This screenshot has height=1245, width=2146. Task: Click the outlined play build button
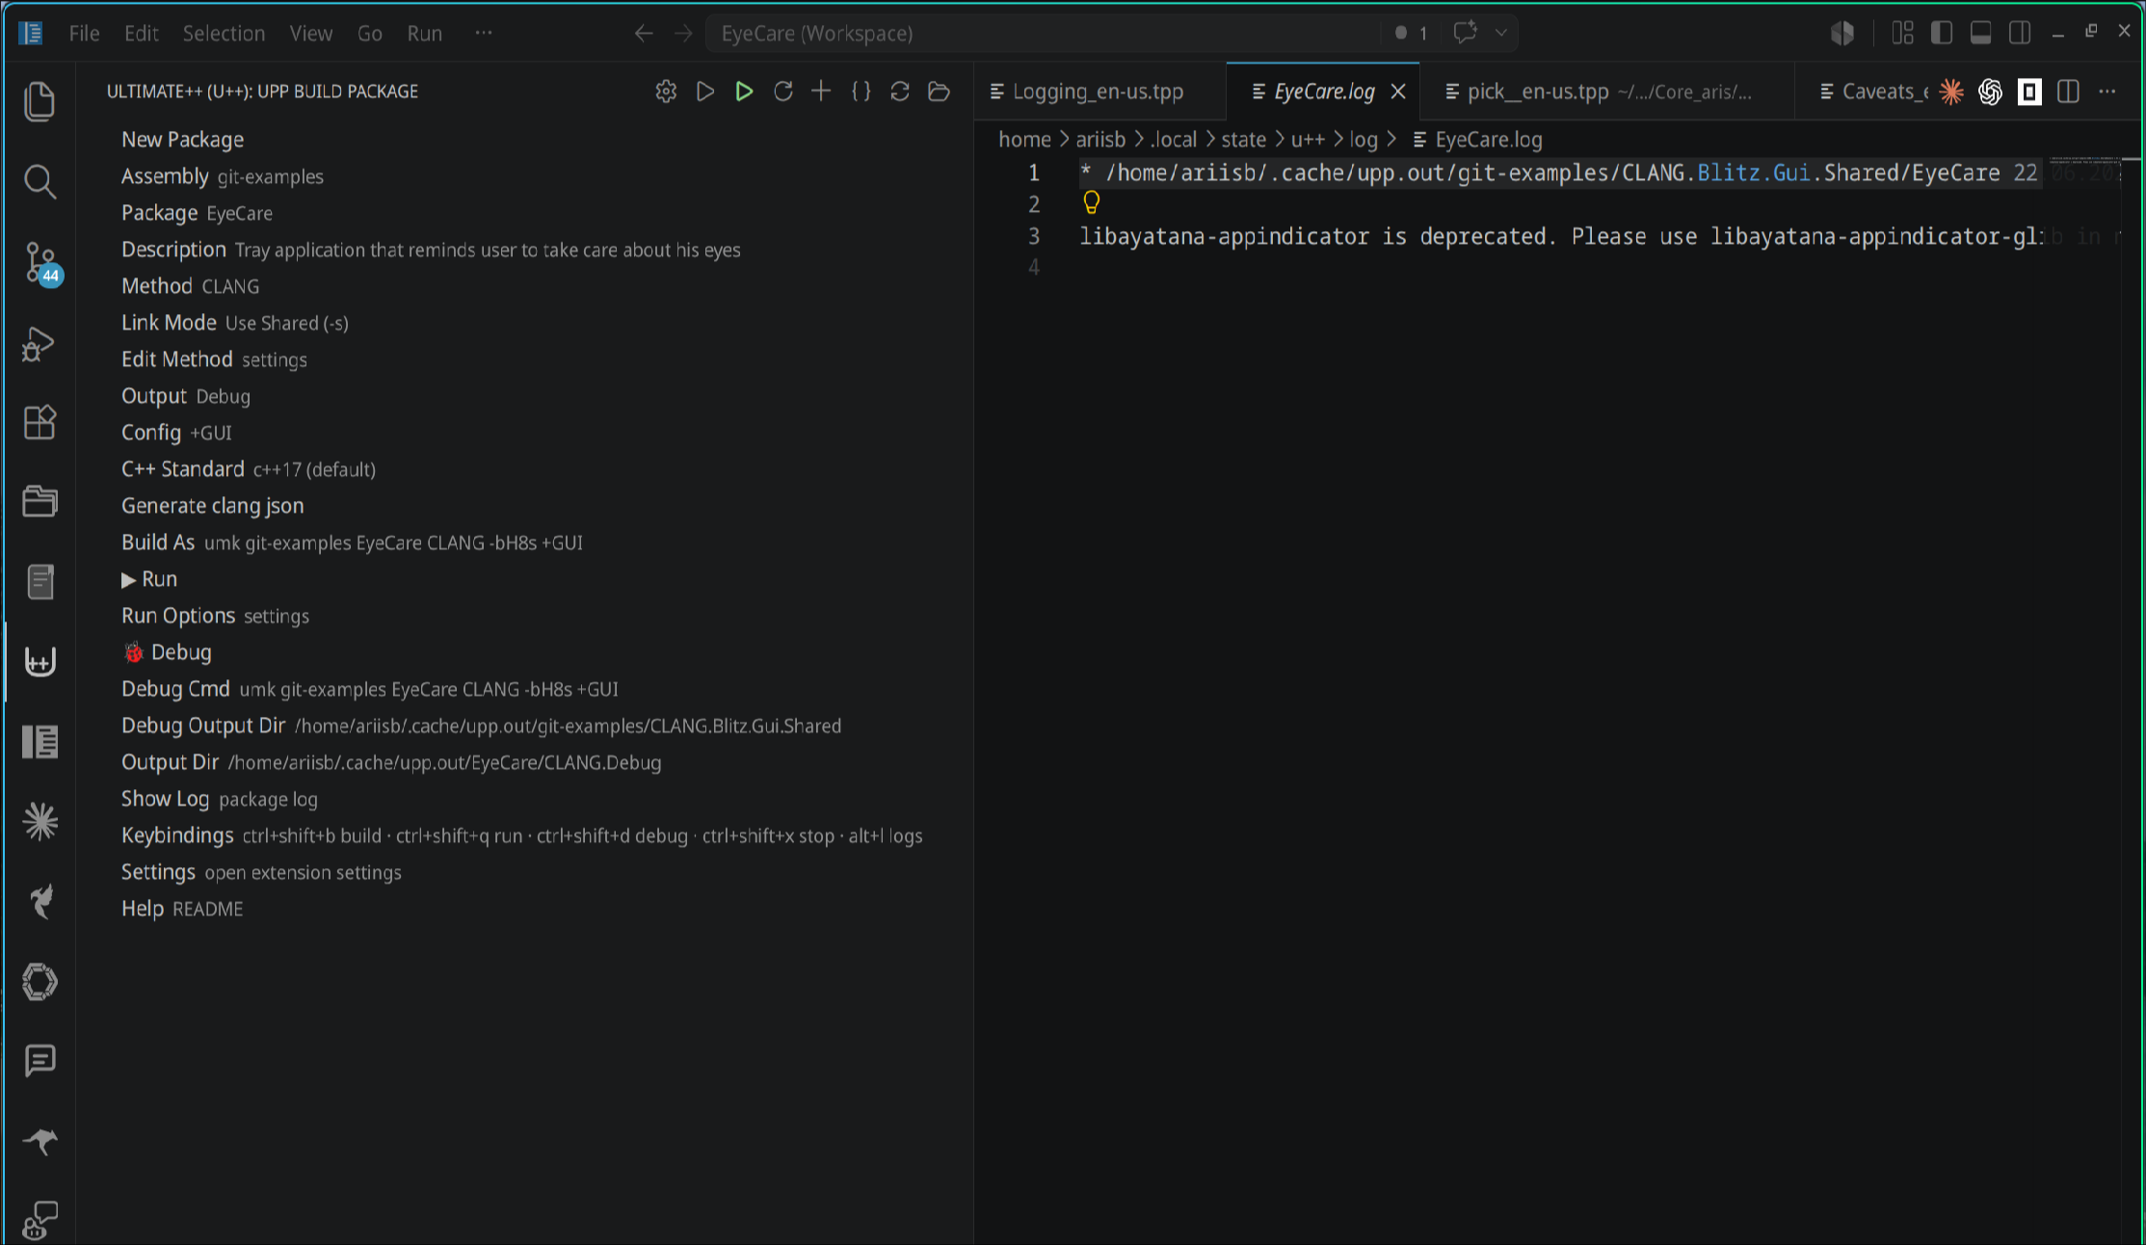coord(705,92)
